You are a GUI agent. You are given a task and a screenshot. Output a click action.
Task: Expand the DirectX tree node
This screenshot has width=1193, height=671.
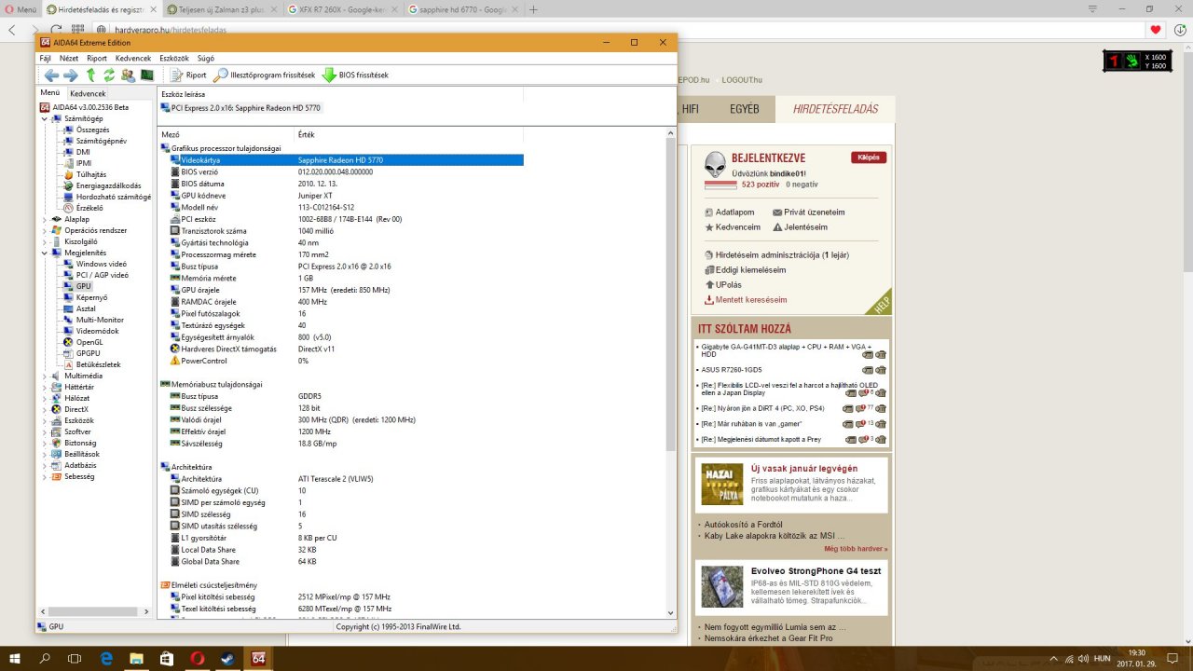tap(45, 409)
